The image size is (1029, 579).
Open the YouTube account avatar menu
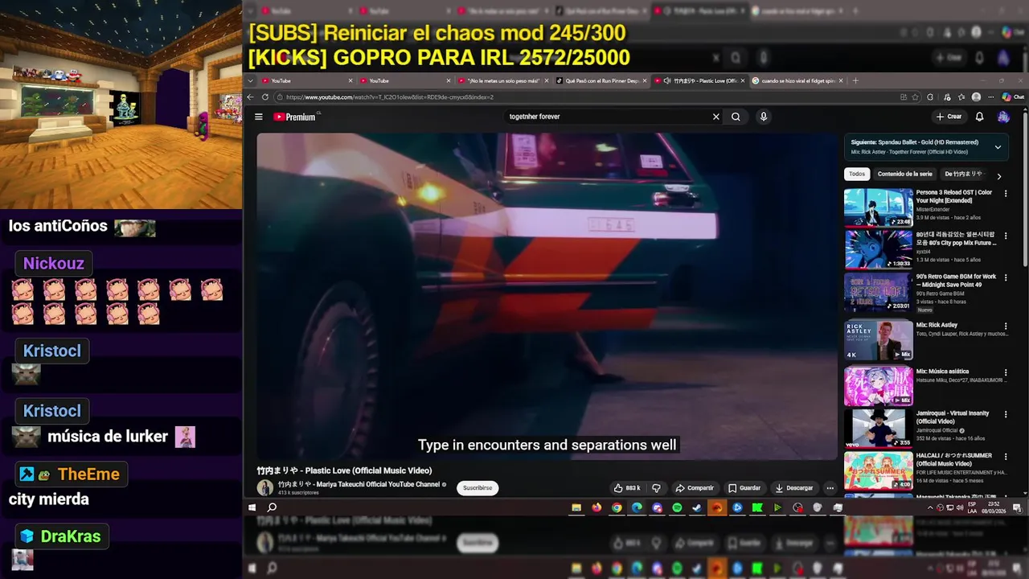[1003, 117]
